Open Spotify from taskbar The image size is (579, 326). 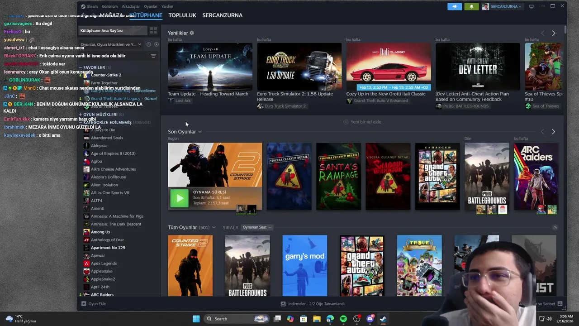tap(343, 319)
